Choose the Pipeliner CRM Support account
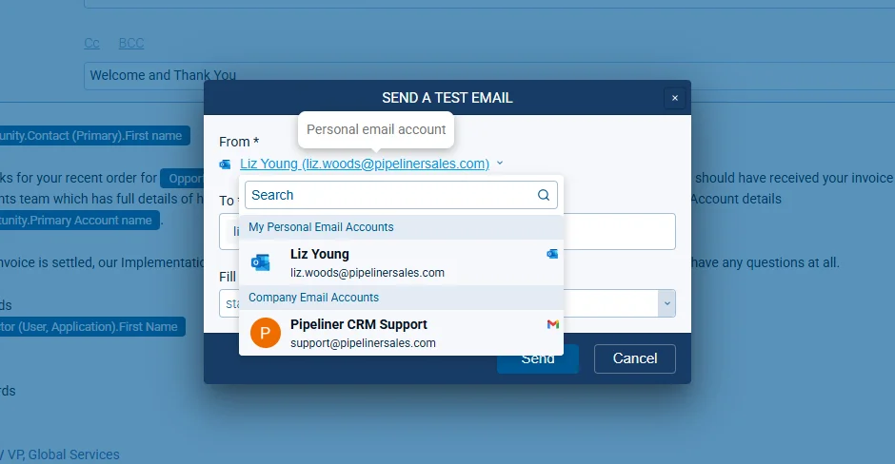 click(x=358, y=324)
